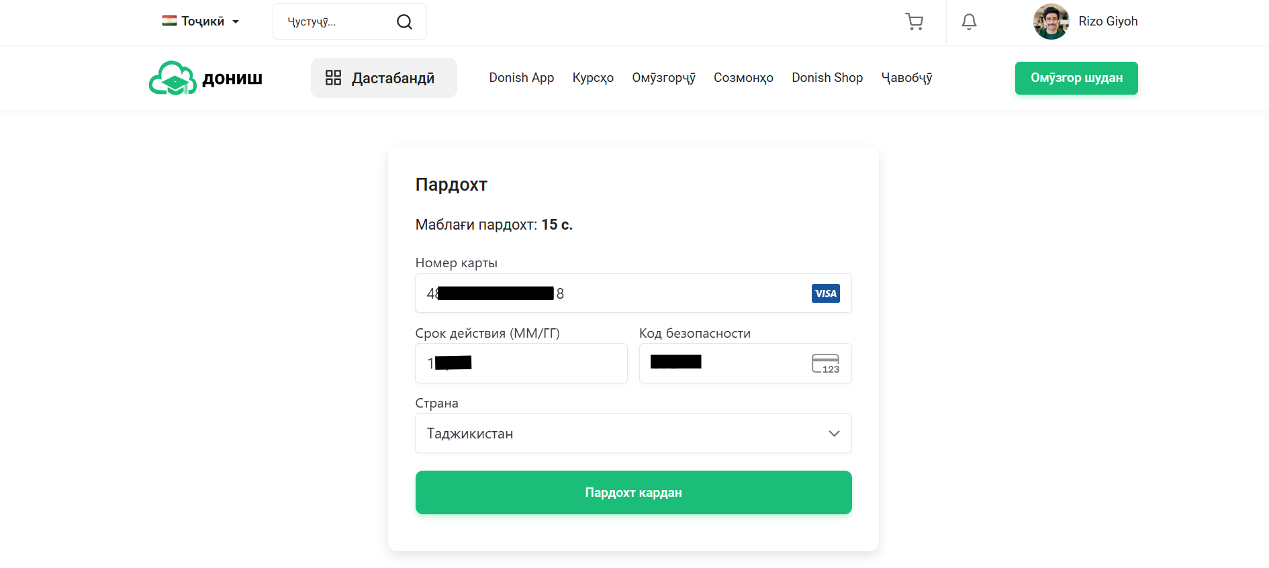Click the Омӯзгор шудан button
1269x568 pixels.
click(1076, 78)
